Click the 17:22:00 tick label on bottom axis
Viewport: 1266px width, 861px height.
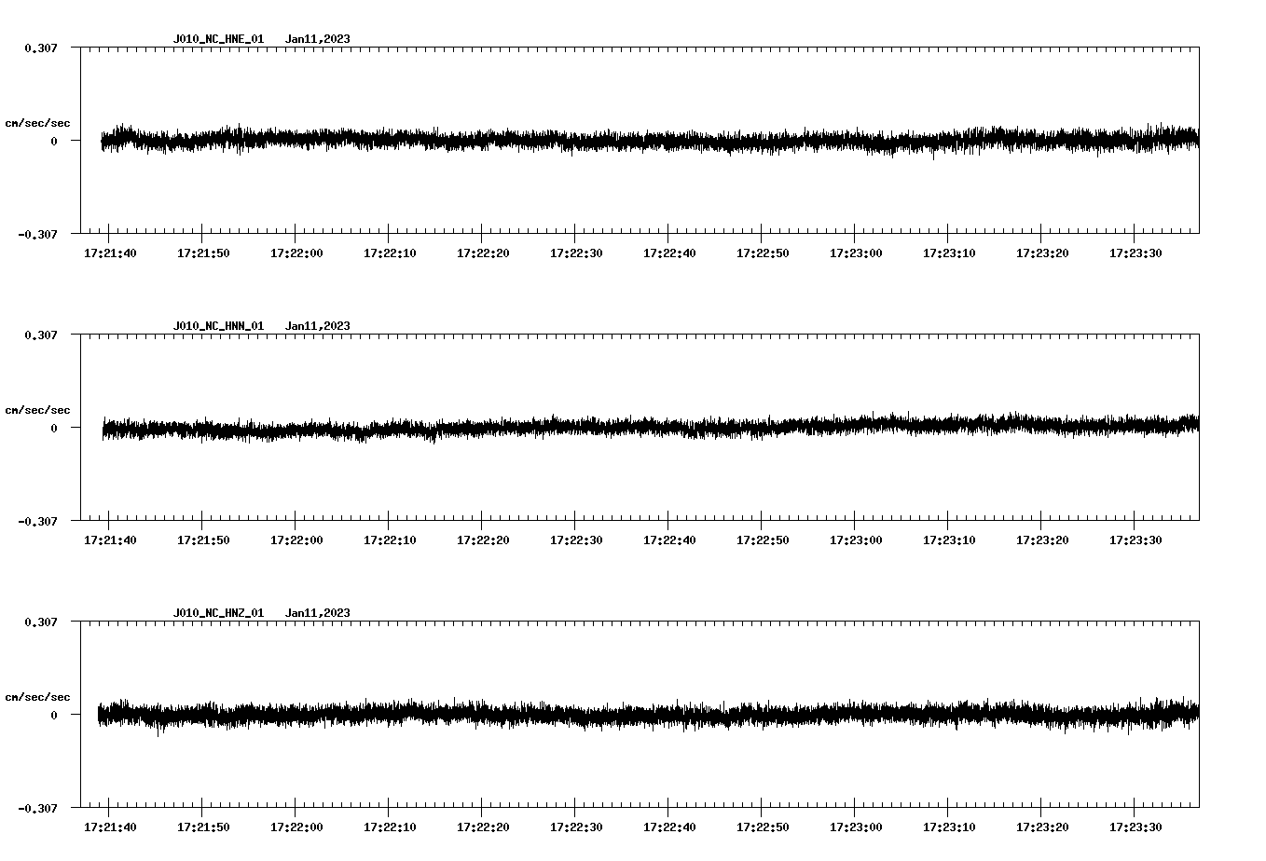click(x=297, y=825)
